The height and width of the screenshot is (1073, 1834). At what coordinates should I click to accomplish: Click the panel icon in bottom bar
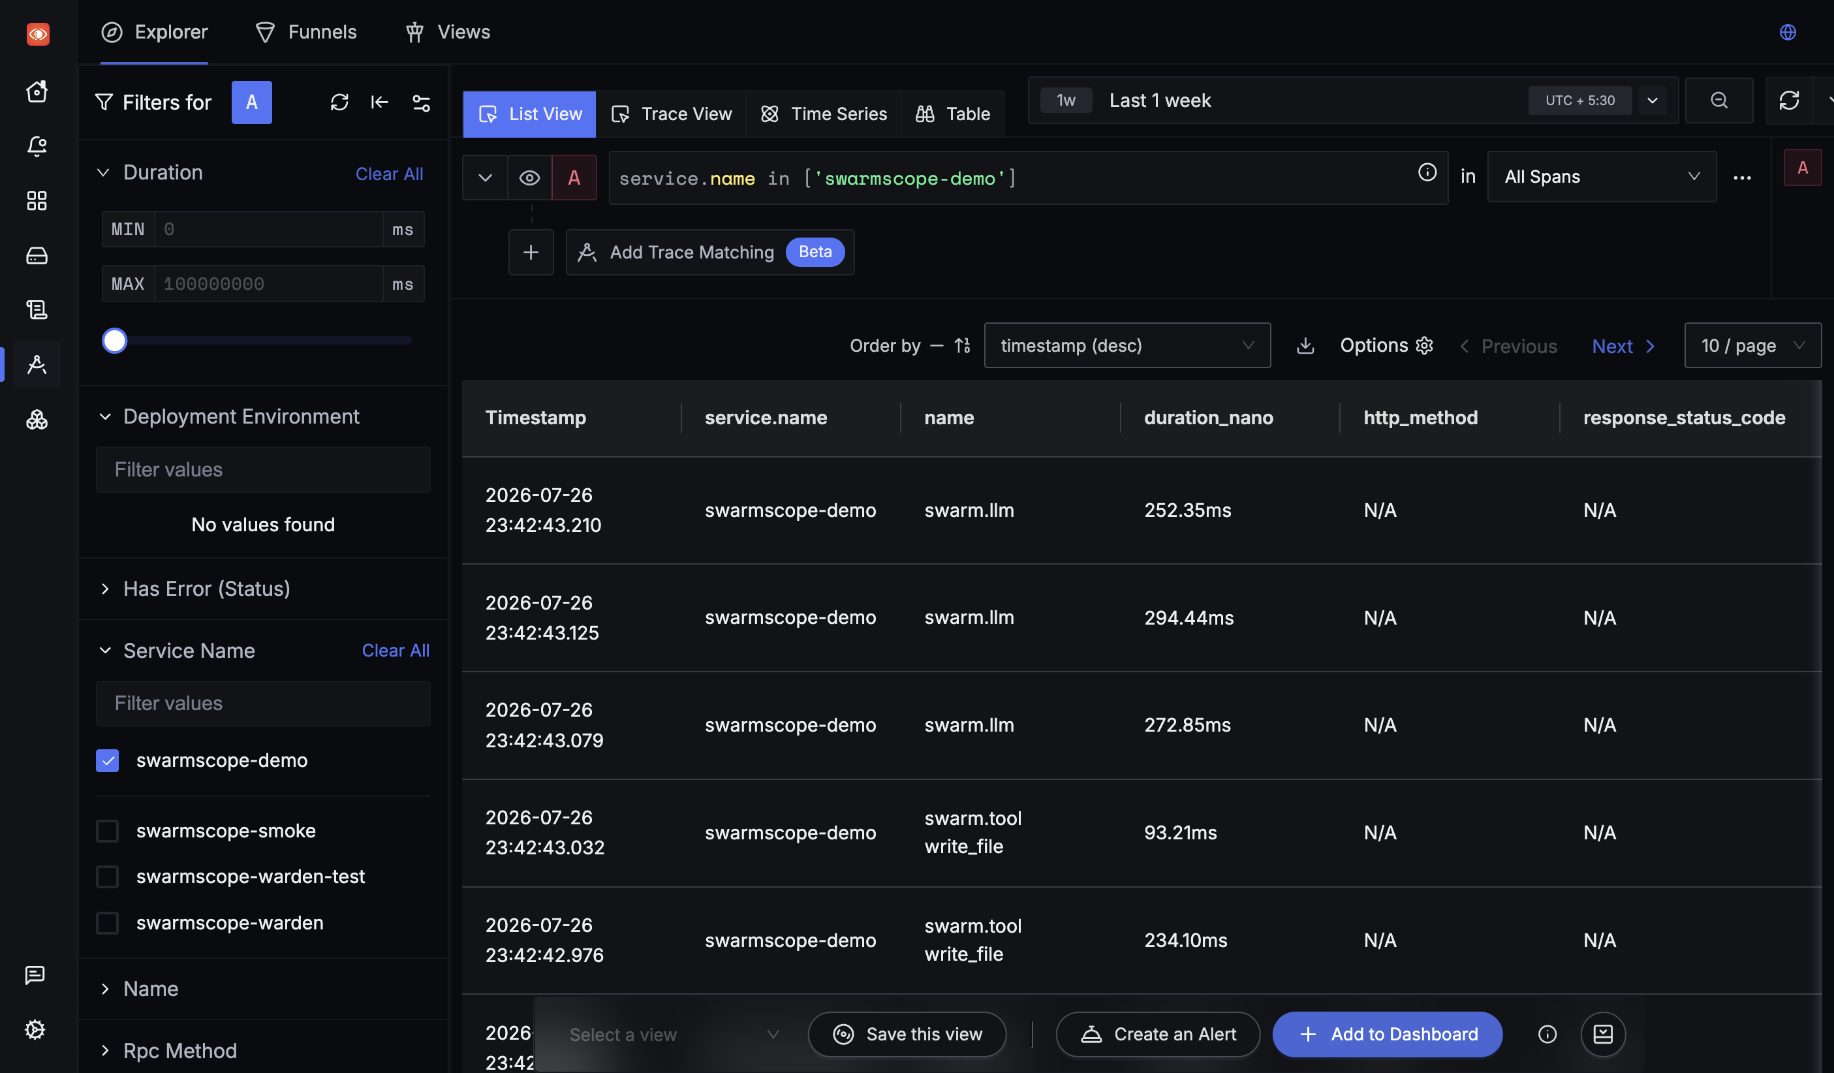pyautogui.click(x=1604, y=1034)
